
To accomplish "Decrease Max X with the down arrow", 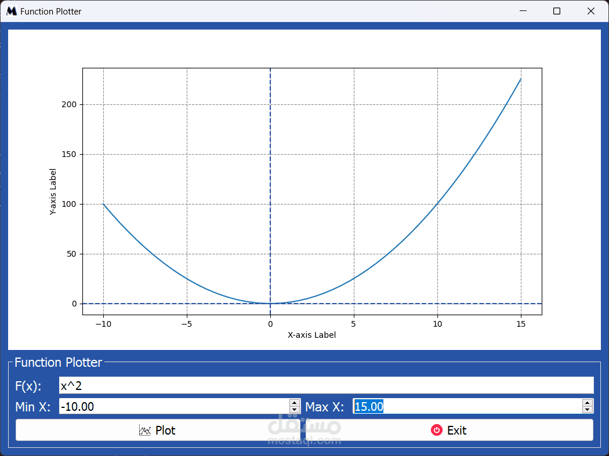I will [588, 410].
